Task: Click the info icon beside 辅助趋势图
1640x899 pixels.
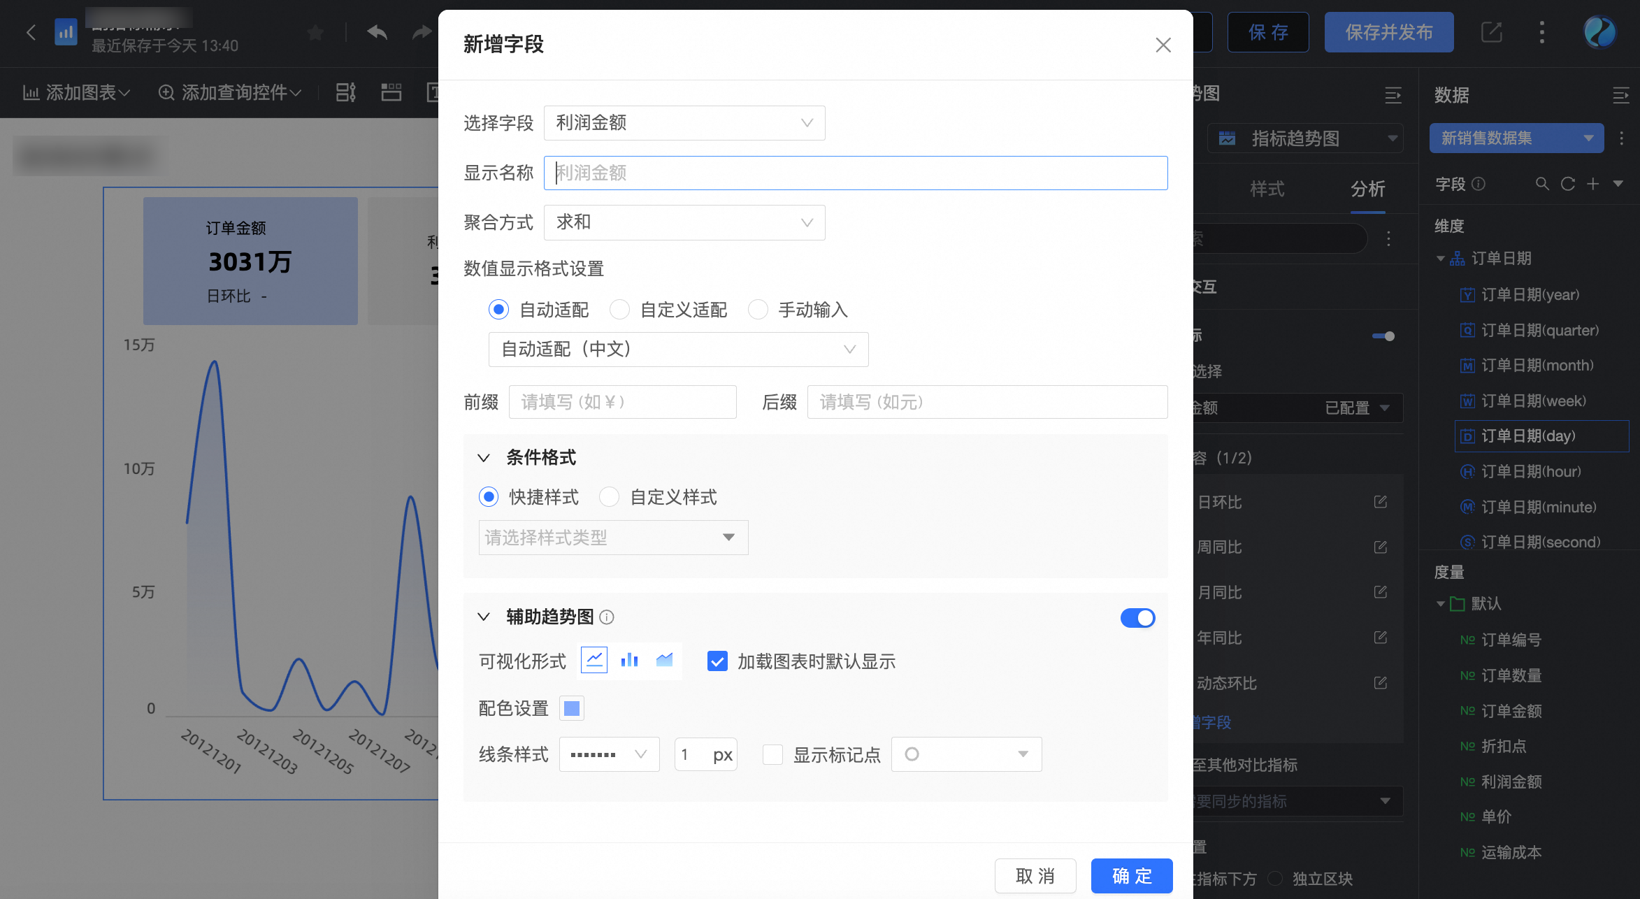Action: pyautogui.click(x=607, y=617)
